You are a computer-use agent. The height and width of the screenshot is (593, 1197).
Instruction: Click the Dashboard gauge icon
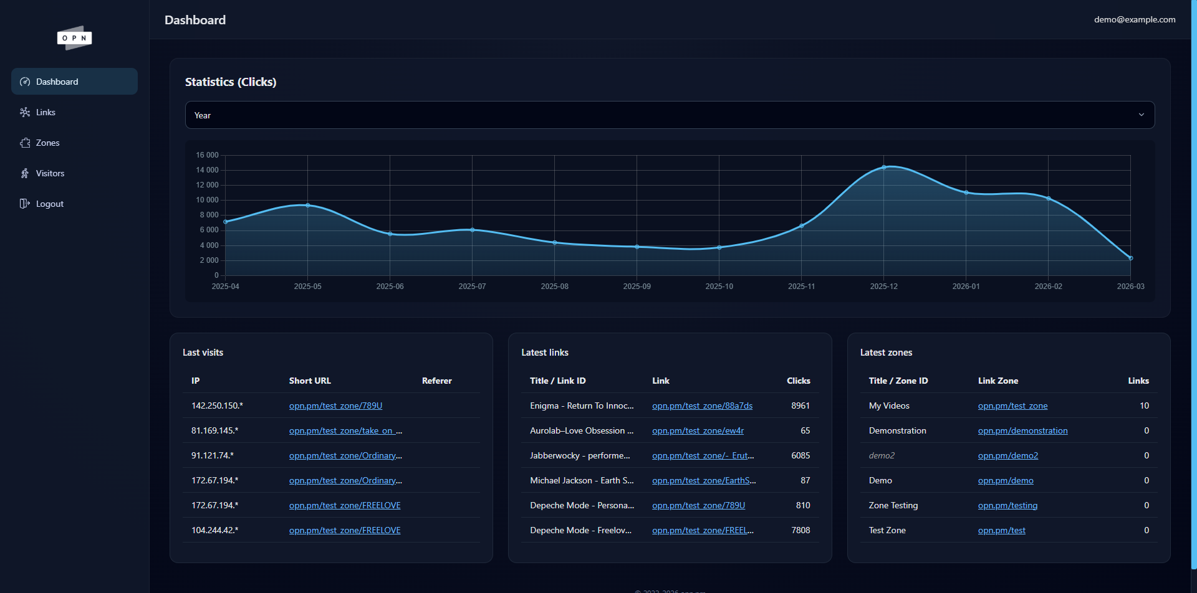[25, 82]
